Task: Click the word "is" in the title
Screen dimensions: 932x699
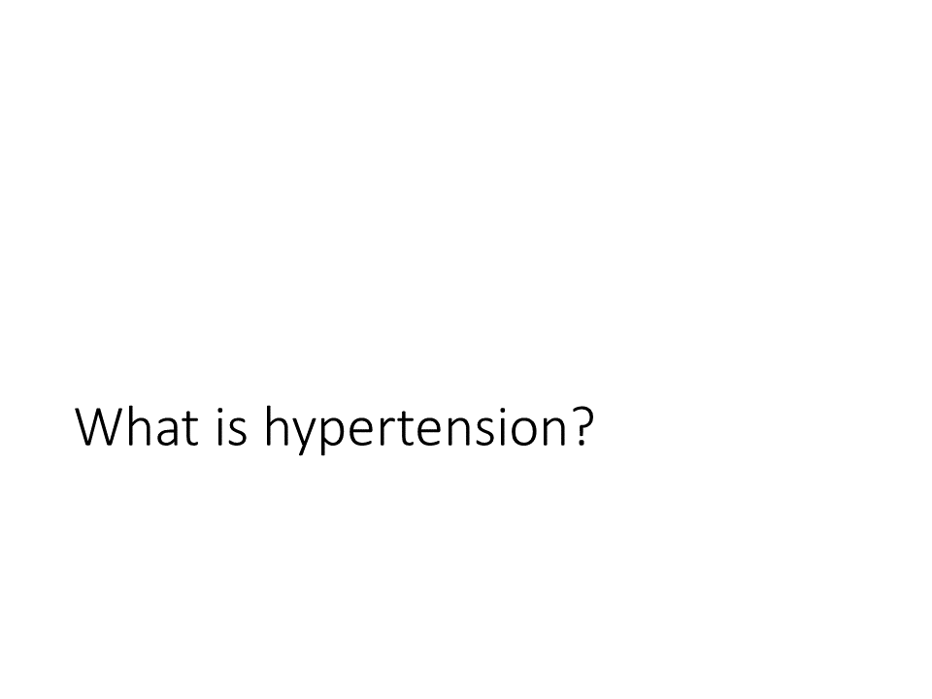Action: pos(231,425)
